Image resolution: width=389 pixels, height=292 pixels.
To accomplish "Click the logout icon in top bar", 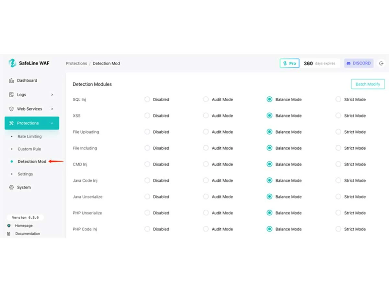I will point(381,64).
